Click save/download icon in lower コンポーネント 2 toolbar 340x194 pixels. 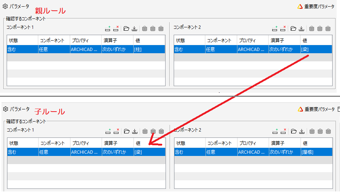[x=302, y=131]
